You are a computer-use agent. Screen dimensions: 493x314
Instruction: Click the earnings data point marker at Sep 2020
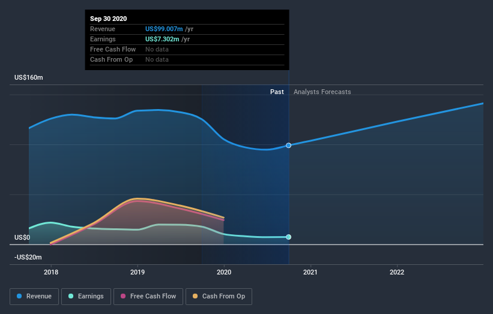[288, 237]
